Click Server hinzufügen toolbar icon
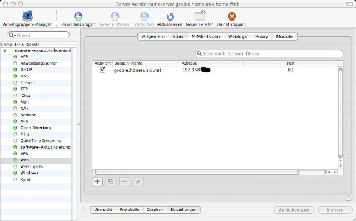This screenshot has height=221, width=356. (78, 16)
